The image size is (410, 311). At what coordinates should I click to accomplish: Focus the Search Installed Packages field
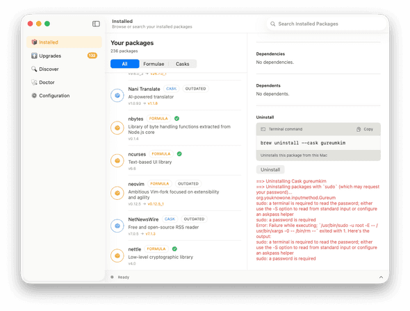coord(327,24)
